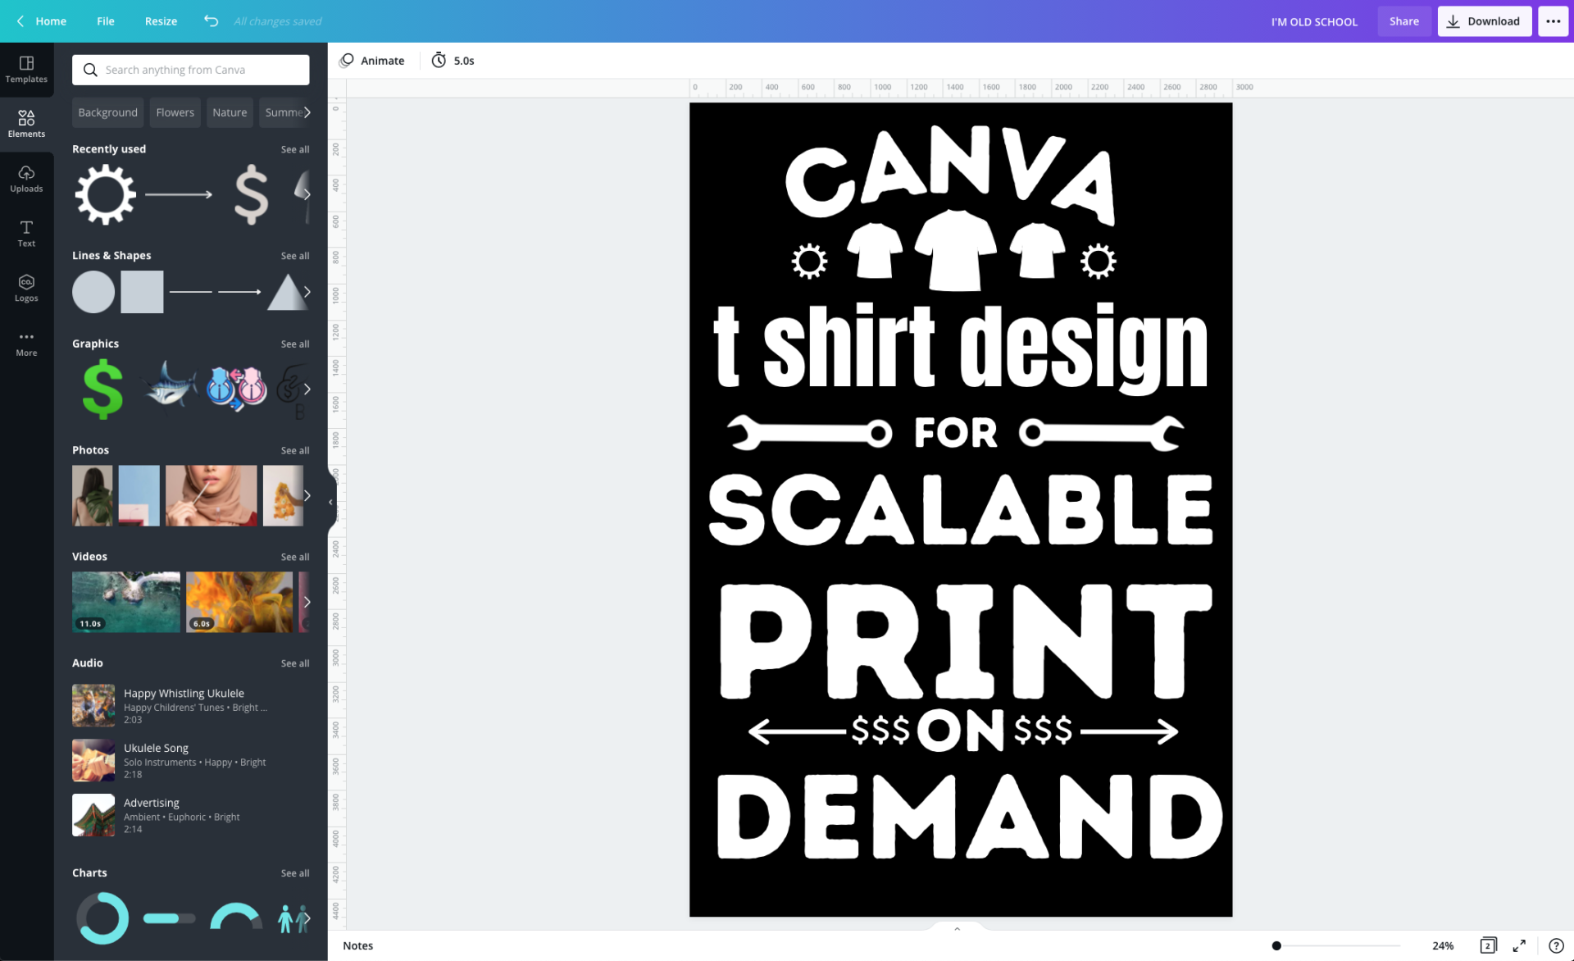Add the arrow line from Lines & Shapes
Viewport: 1574px width, 961px height.
click(x=239, y=292)
